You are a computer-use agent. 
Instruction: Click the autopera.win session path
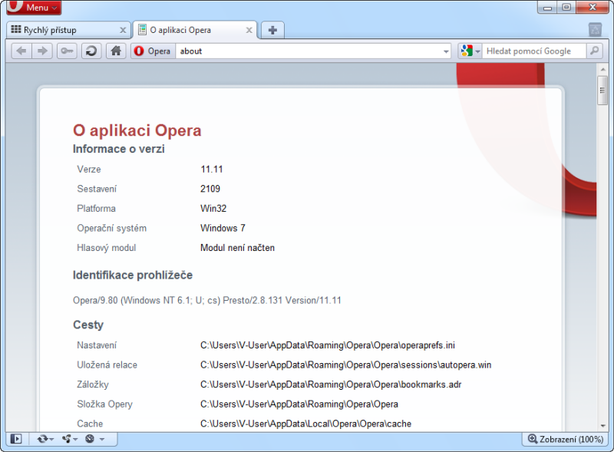pyautogui.click(x=346, y=365)
